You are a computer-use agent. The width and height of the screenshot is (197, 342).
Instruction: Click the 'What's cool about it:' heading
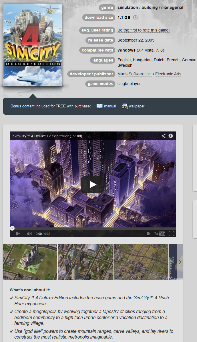pyautogui.click(x=30, y=290)
